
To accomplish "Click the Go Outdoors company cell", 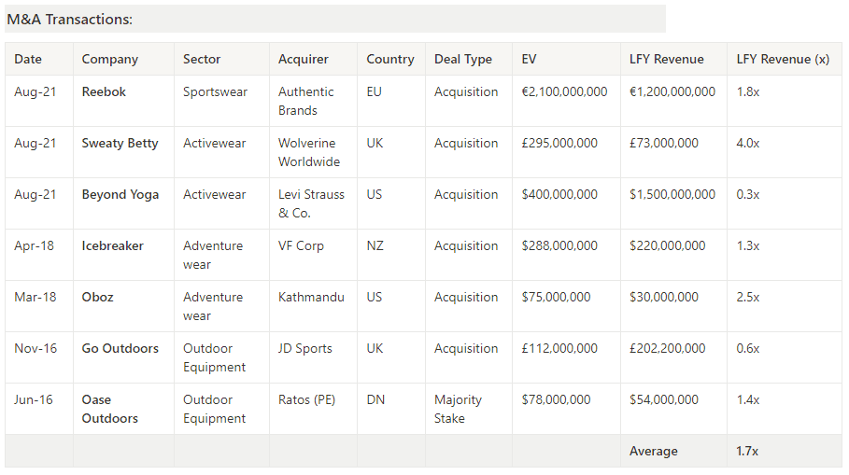I will pyautogui.click(x=120, y=348).
